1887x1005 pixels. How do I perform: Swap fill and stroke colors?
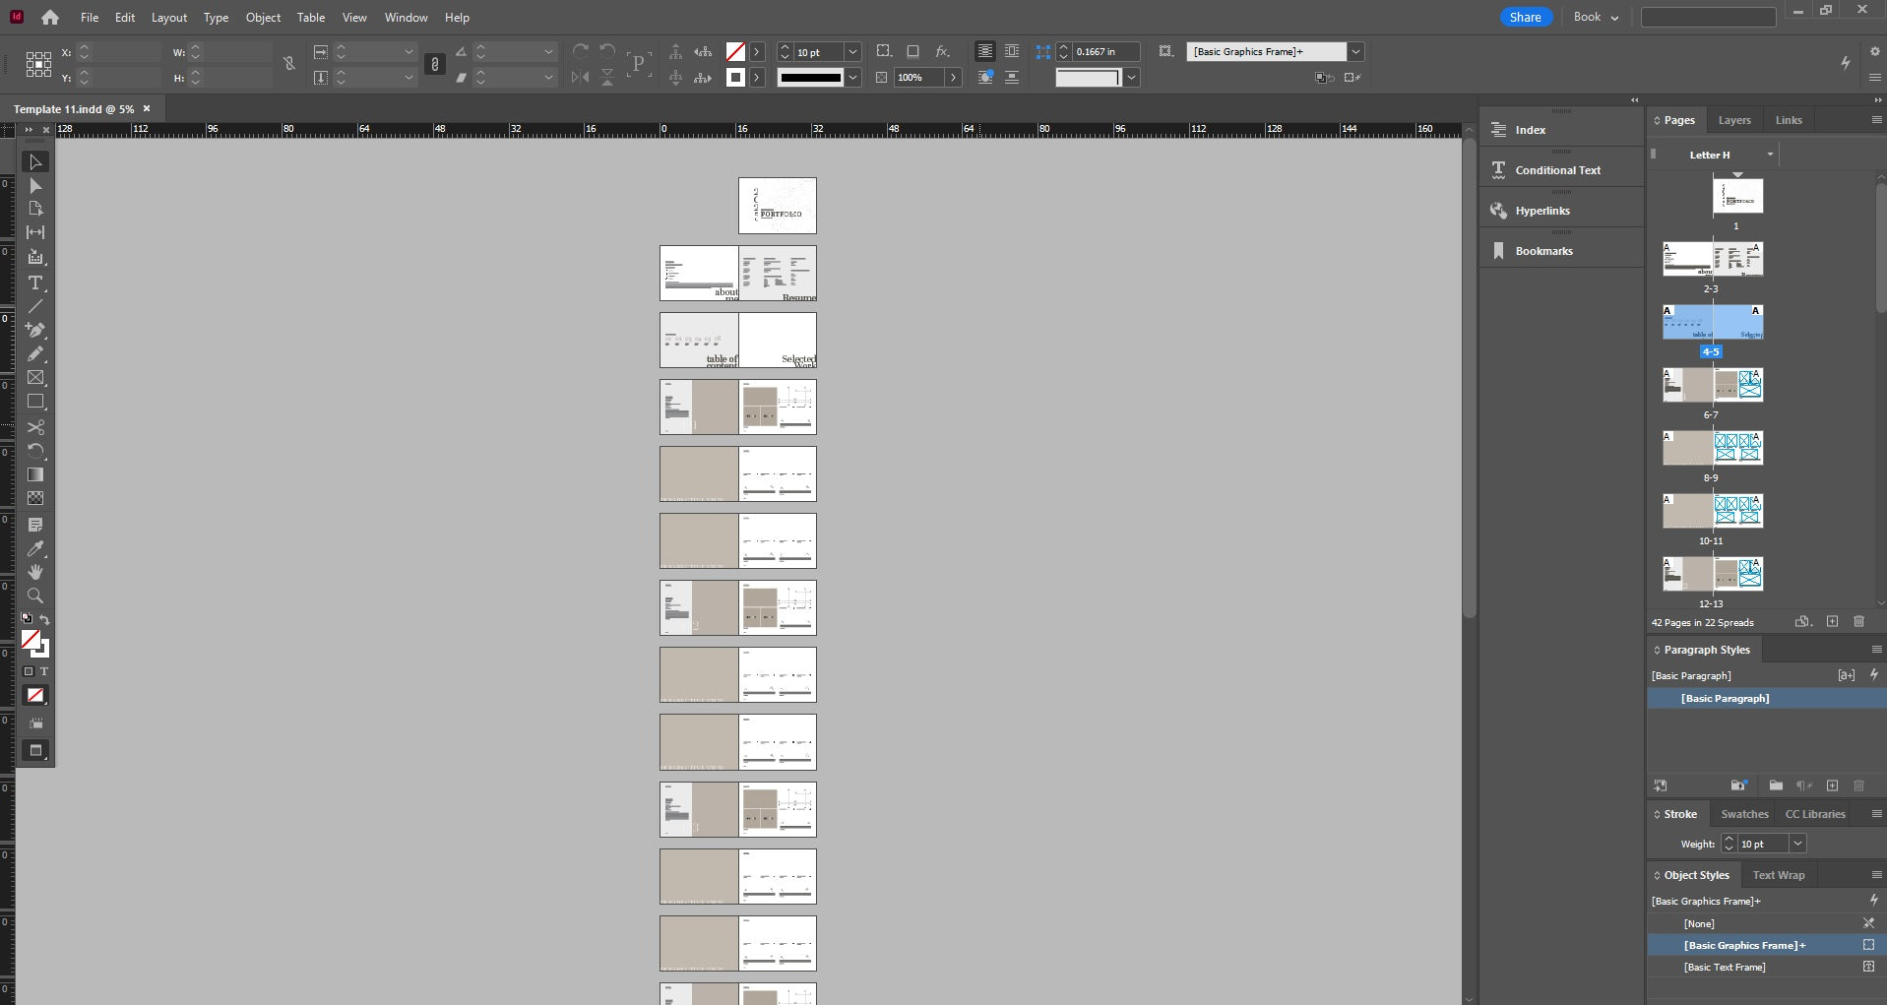44,620
